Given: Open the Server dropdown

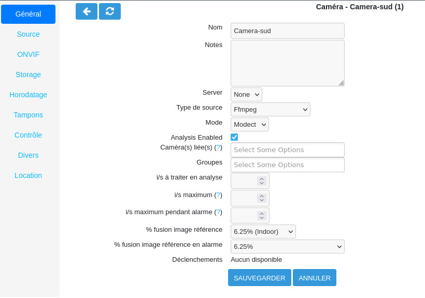Looking at the screenshot, I should click(x=246, y=95).
